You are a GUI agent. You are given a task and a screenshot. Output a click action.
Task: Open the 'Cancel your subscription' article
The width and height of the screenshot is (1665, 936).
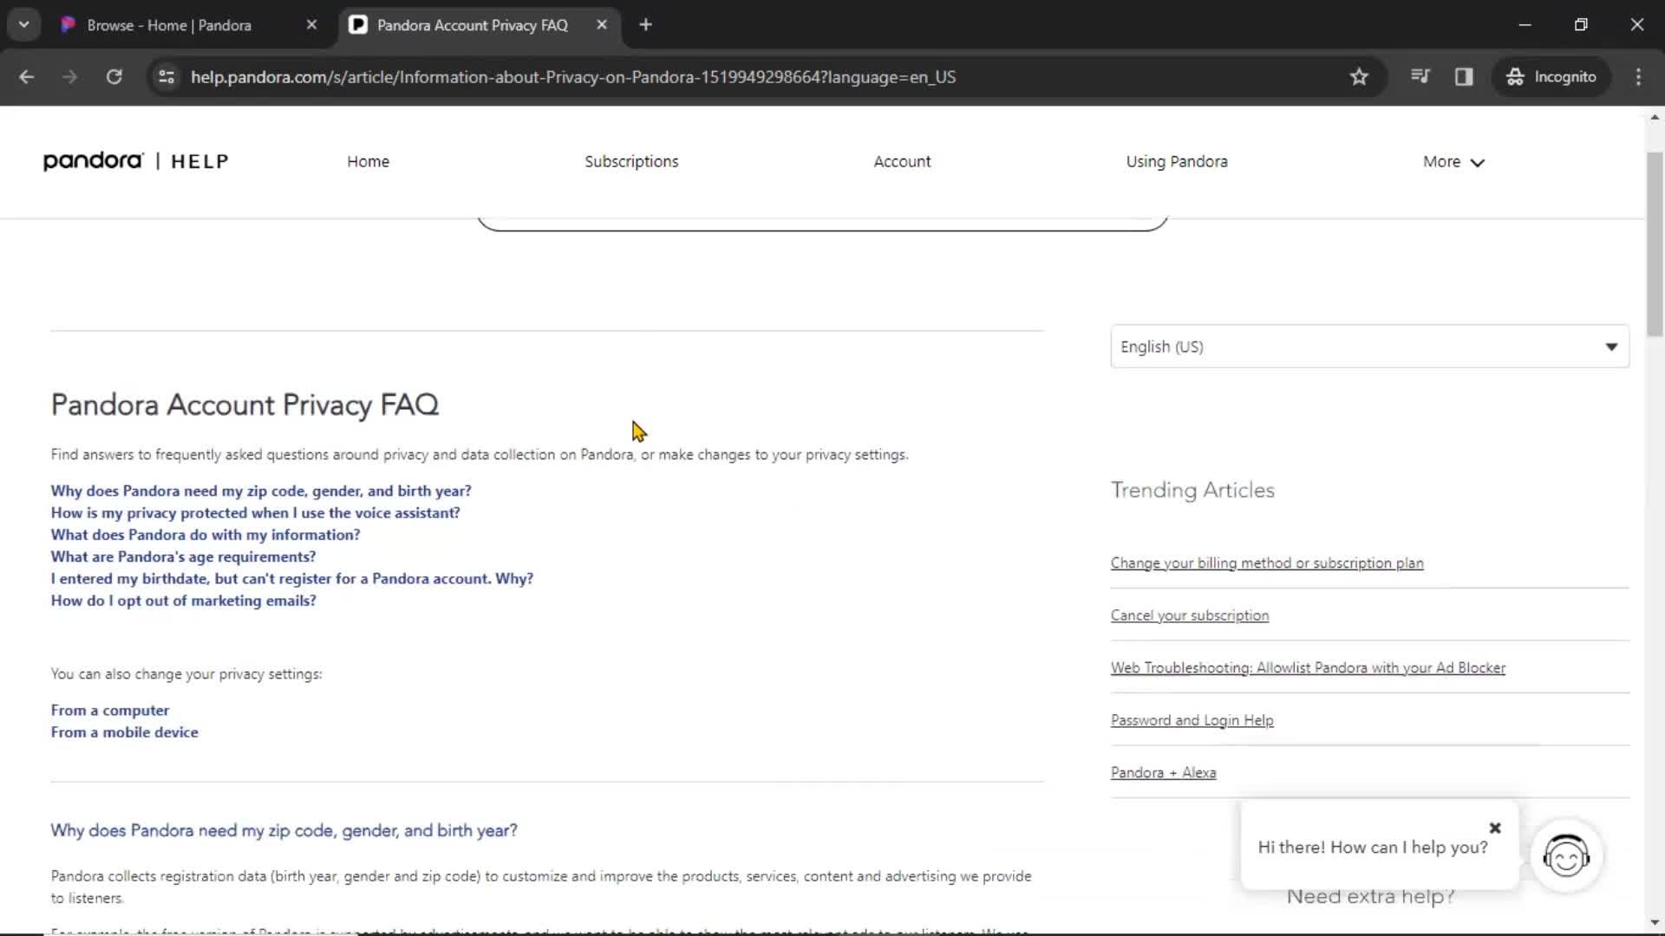1190,615
